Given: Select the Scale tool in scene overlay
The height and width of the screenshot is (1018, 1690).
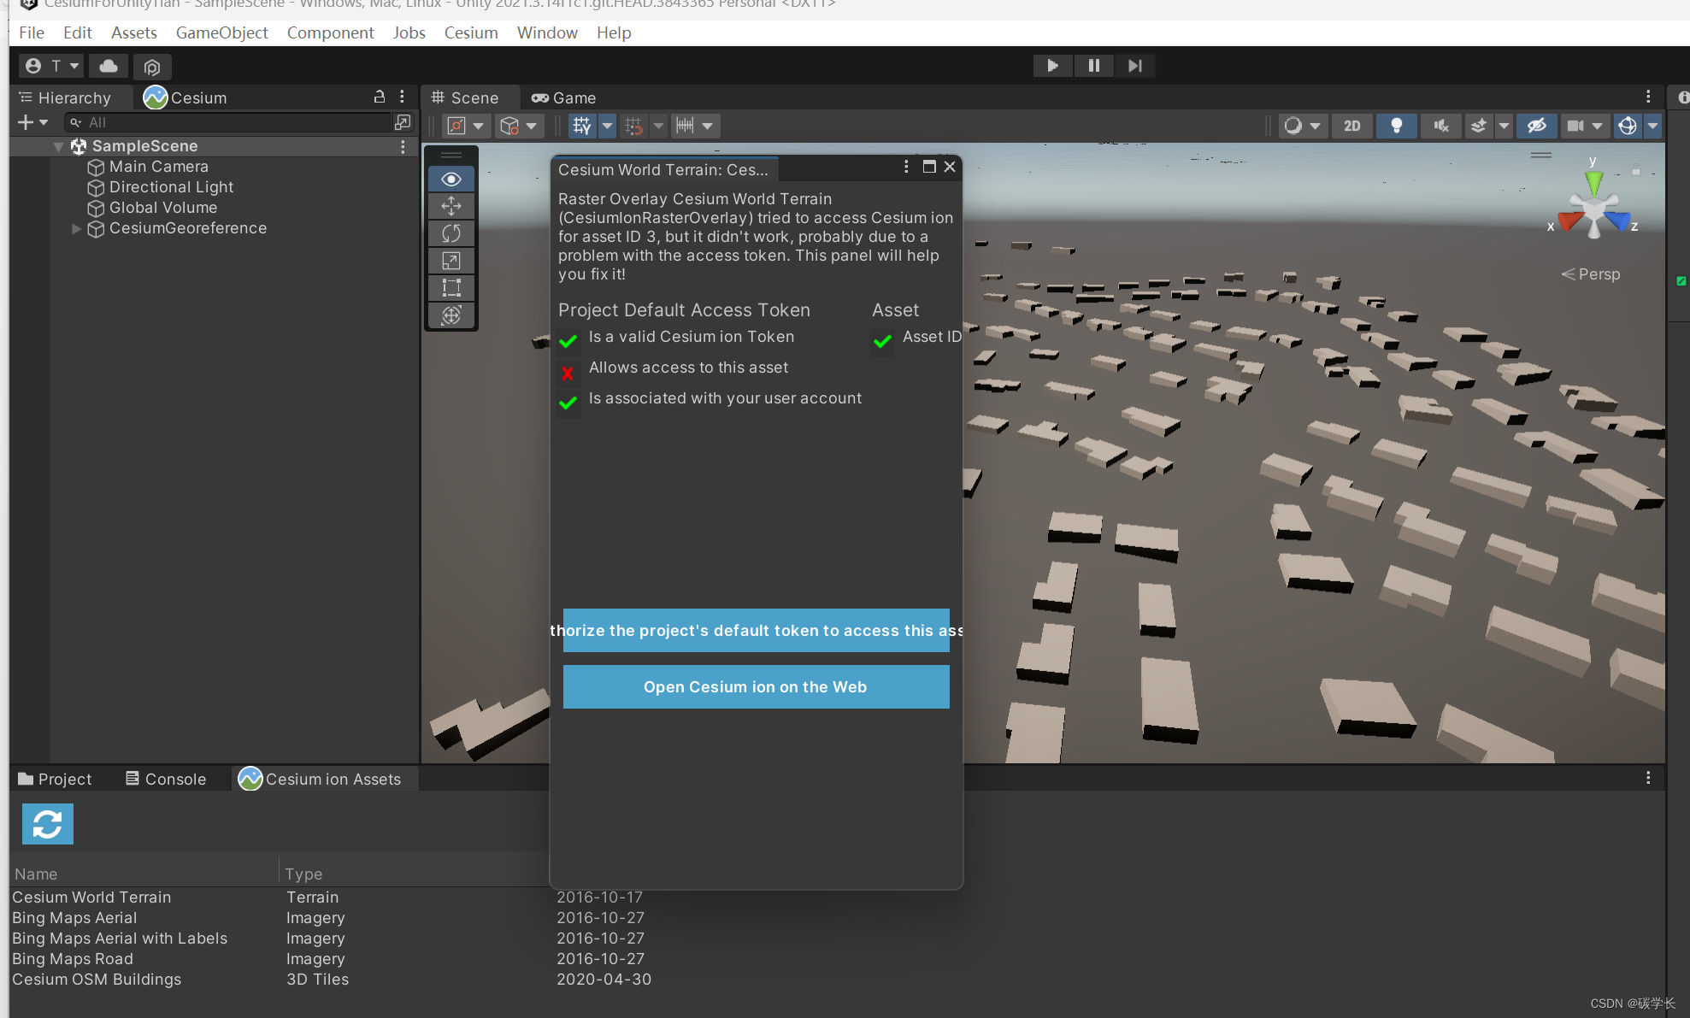Looking at the screenshot, I should (x=451, y=261).
